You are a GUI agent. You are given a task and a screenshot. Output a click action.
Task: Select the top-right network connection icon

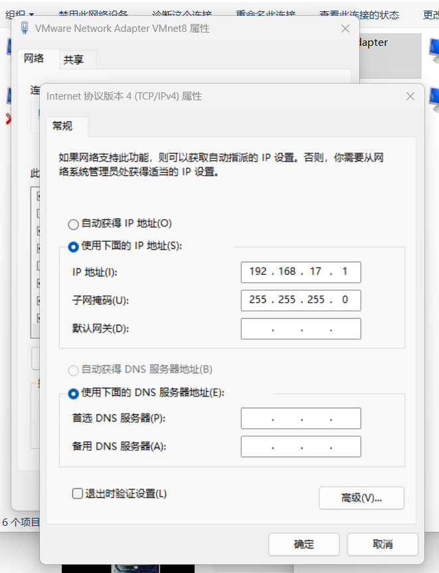[x=434, y=48]
